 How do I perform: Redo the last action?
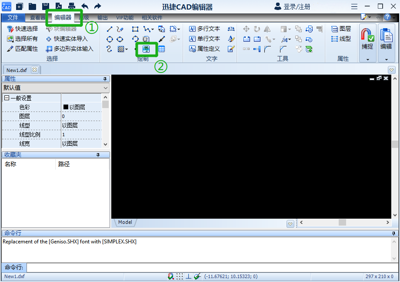pyautogui.click(x=98, y=7)
